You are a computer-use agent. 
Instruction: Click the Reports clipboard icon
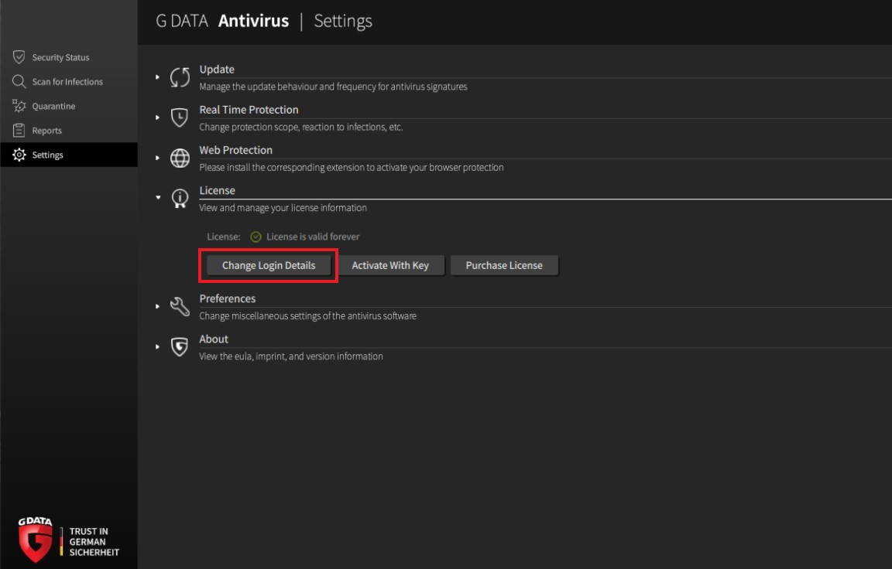(19, 131)
